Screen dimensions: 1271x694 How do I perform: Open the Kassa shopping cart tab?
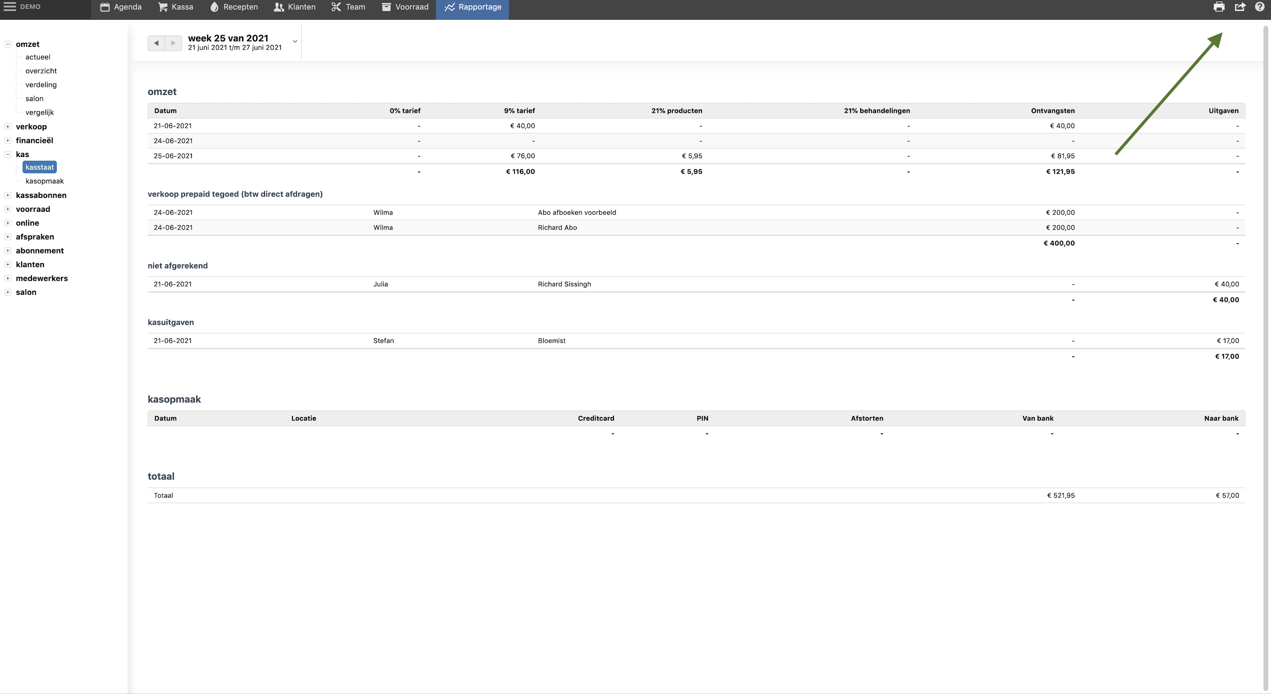pos(175,7)
